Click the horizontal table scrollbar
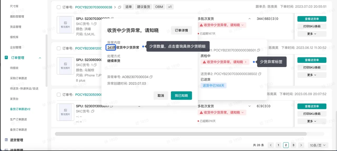 tap(181, 134)
